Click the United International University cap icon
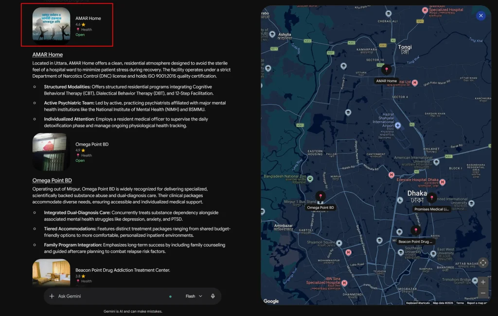Screen dimensions: 498x316 coord(471,203)
